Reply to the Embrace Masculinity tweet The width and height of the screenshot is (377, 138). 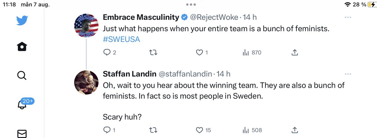(110, 53)
